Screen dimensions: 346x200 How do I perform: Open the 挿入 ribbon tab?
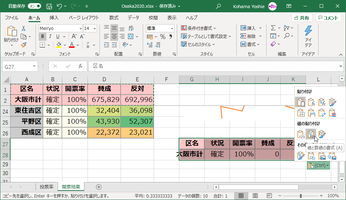pos(54,18)
